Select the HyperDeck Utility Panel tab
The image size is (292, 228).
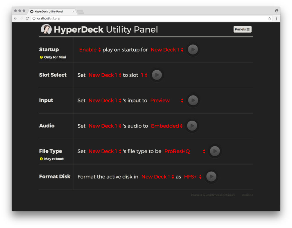(x=52, y=11)
